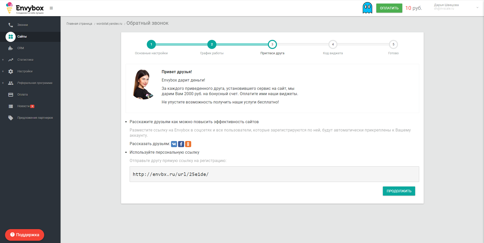Go to step 2 График работы

[212, 44]
